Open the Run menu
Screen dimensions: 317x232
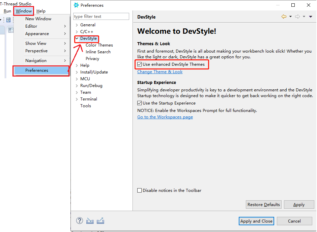[7, 11]
